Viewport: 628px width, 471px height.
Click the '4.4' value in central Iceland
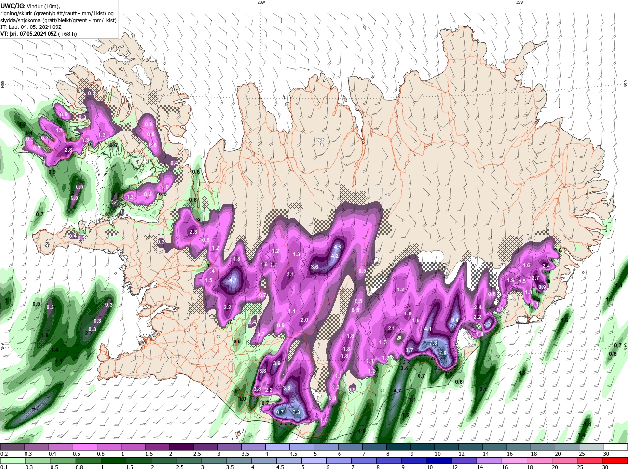337,247
